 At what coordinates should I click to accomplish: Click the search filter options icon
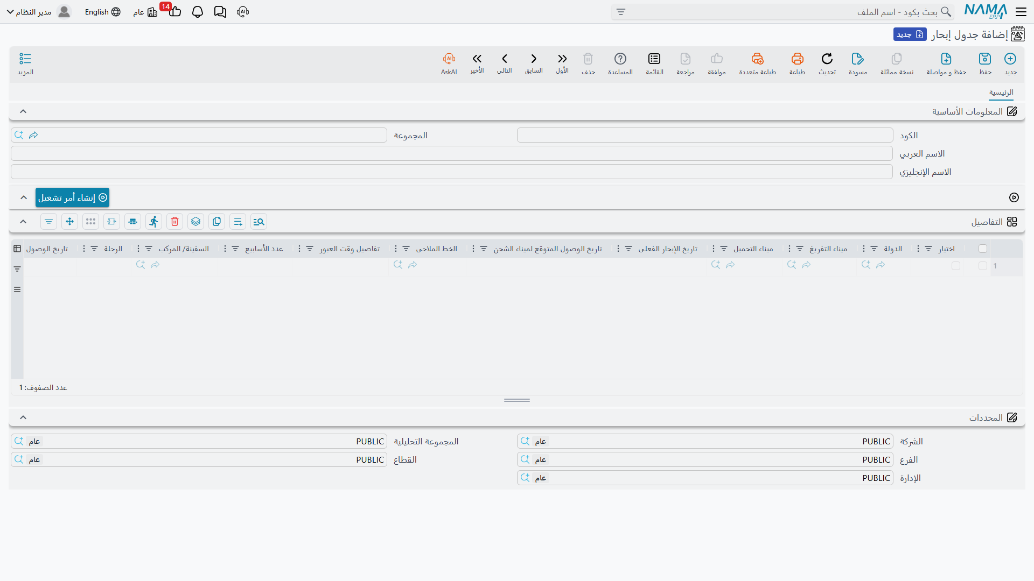[x=621, y=12]
